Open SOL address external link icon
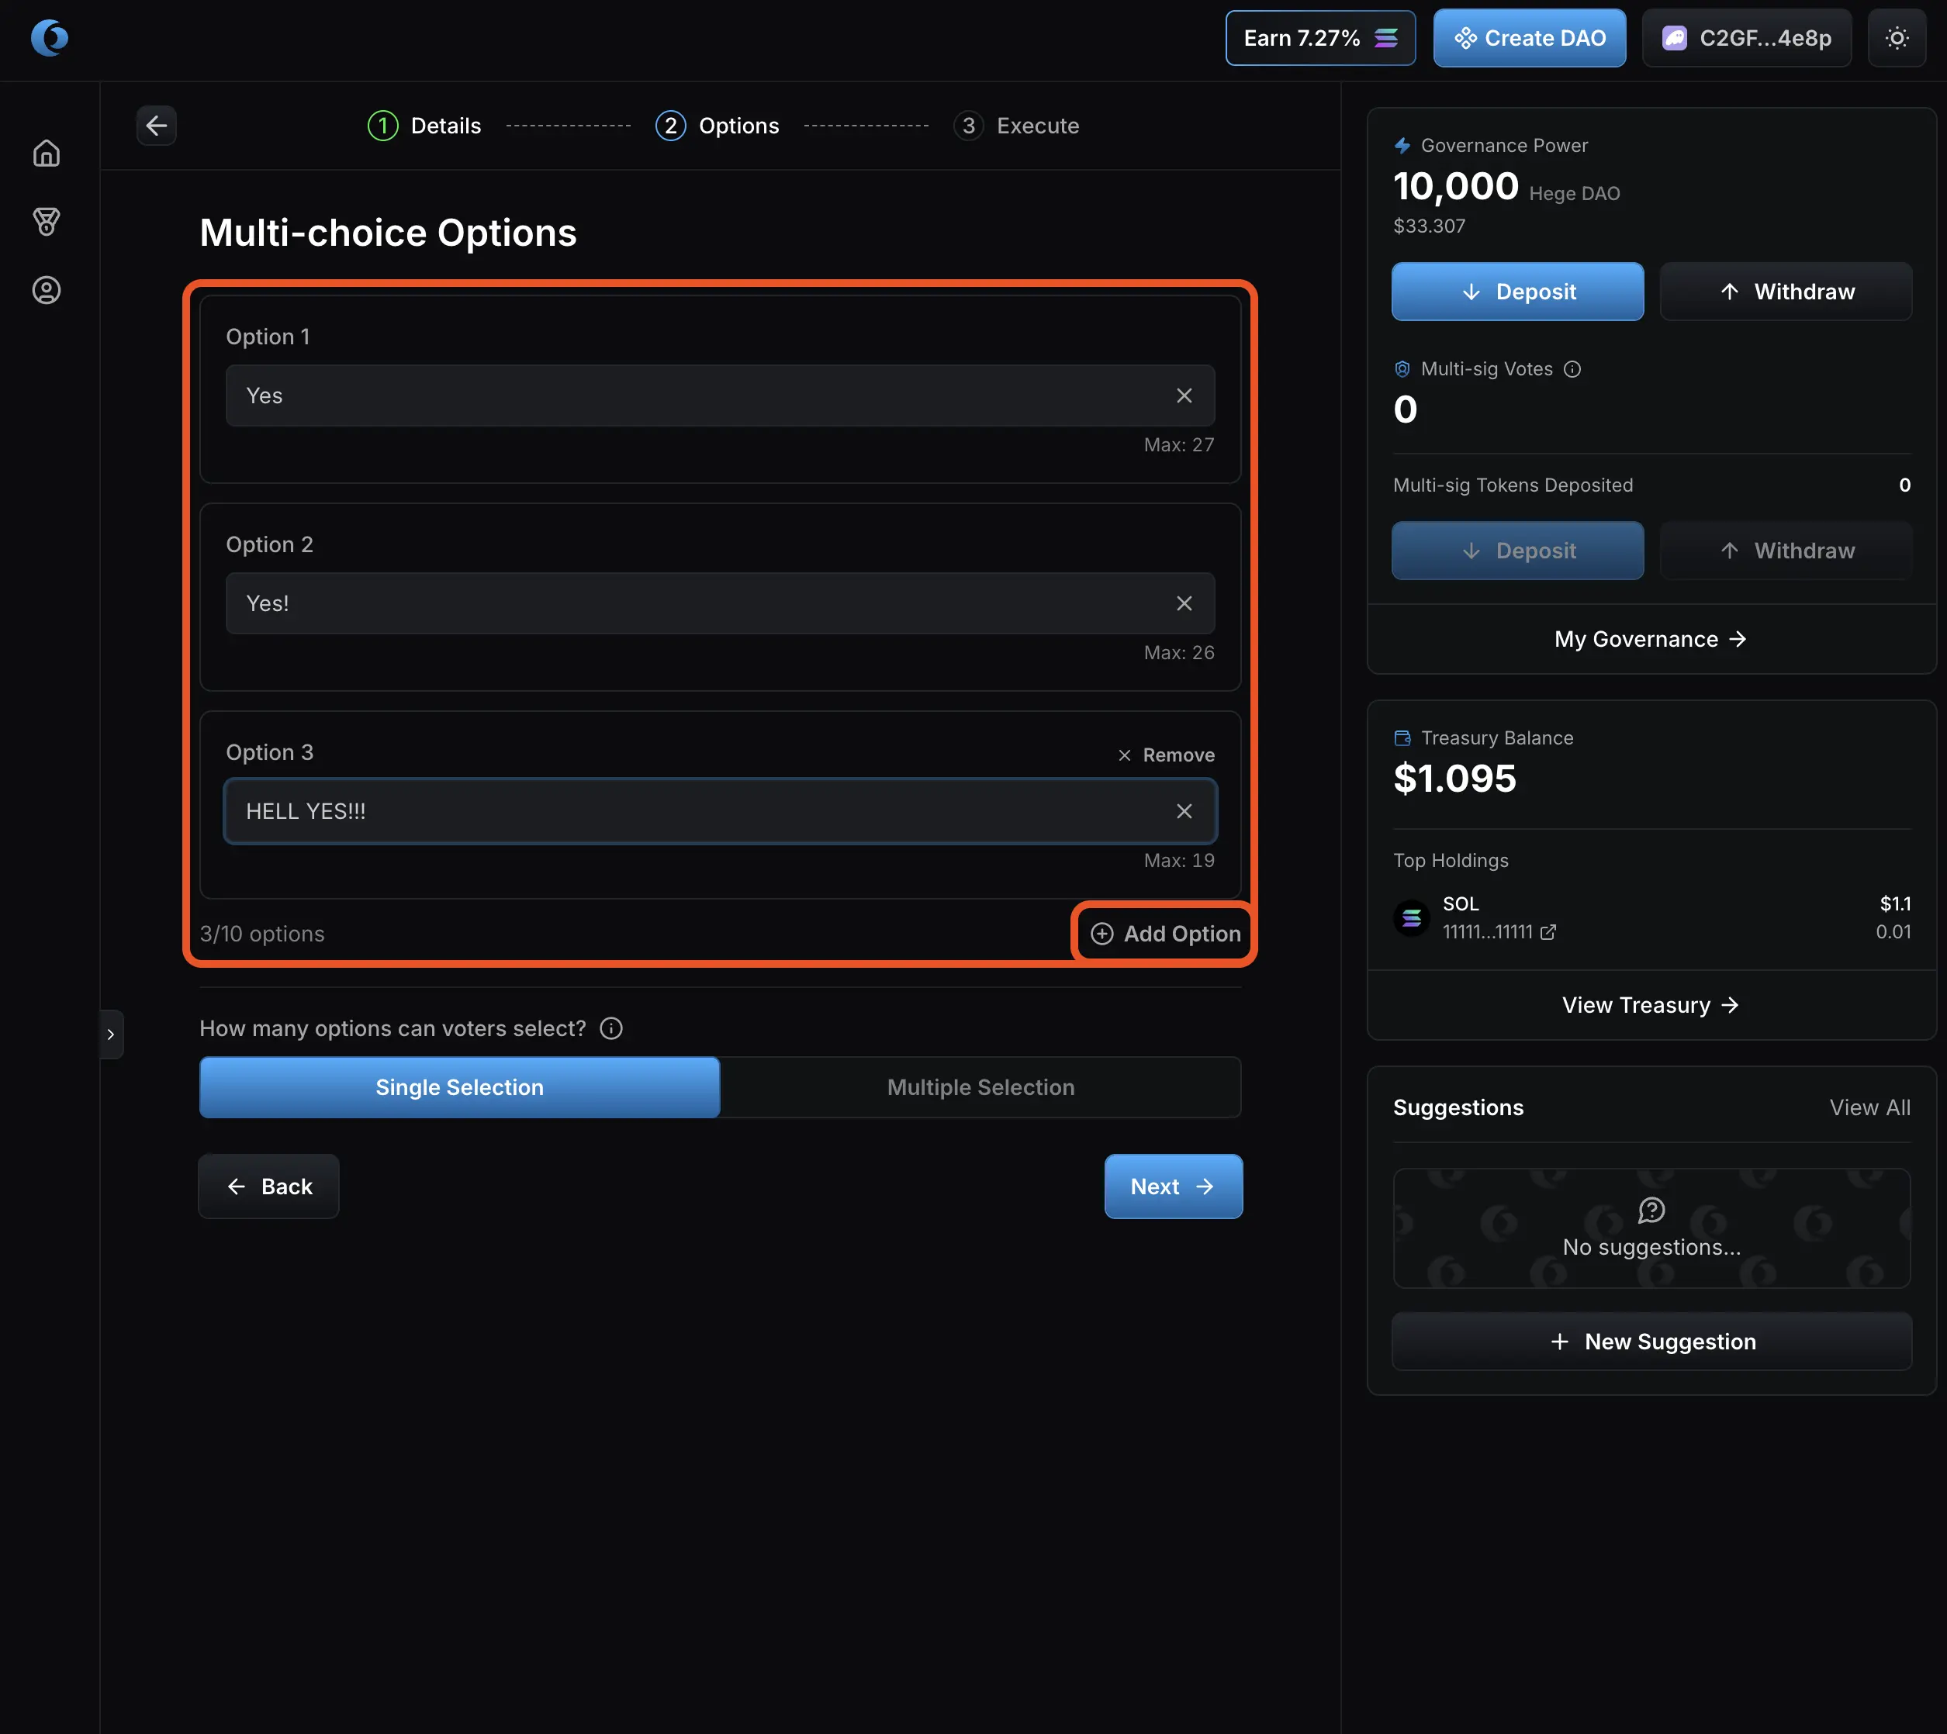1947x1734 pixels. pos(1548,932)
